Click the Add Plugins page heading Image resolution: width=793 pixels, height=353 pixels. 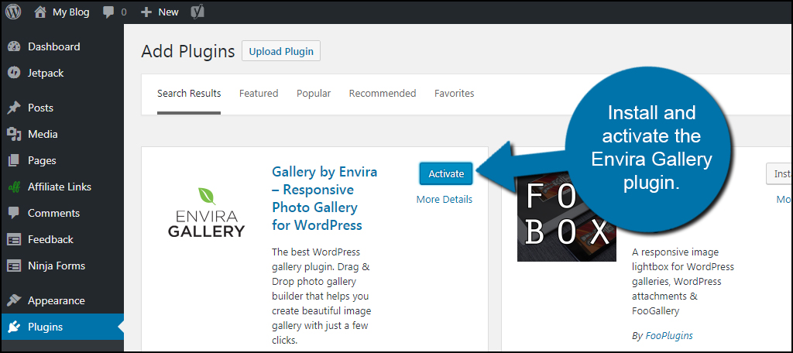point(188,51)
